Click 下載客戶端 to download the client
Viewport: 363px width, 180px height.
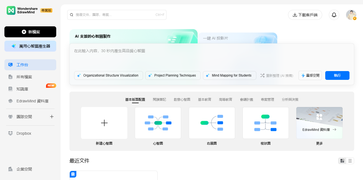(305, 15)
